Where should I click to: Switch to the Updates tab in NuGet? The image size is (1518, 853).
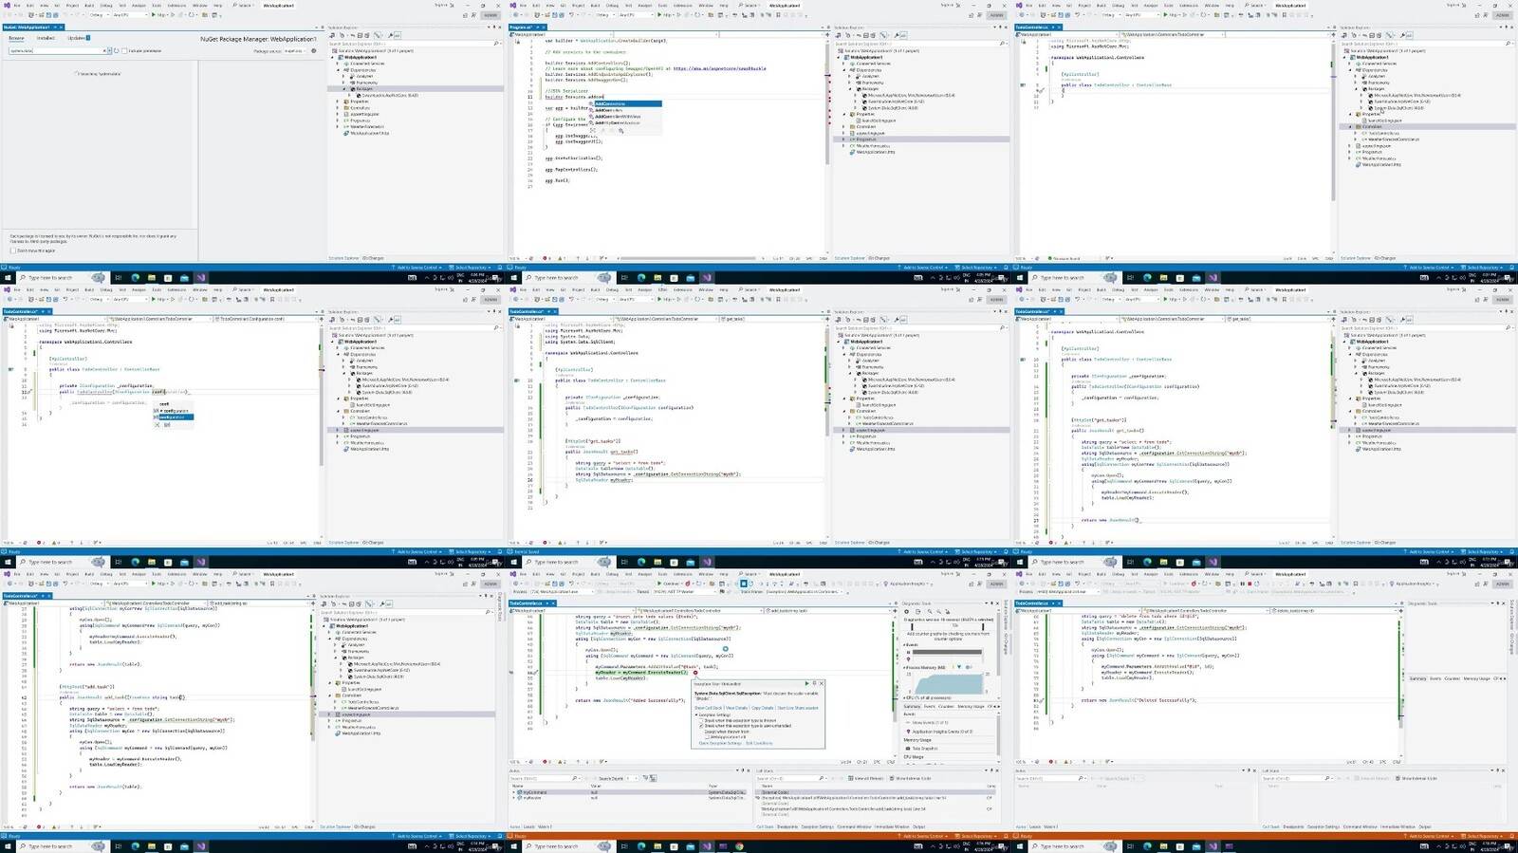[x=78, y=38]
